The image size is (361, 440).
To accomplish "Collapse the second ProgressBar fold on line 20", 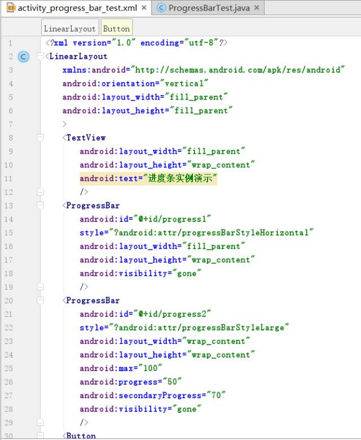I will (41, 300).
